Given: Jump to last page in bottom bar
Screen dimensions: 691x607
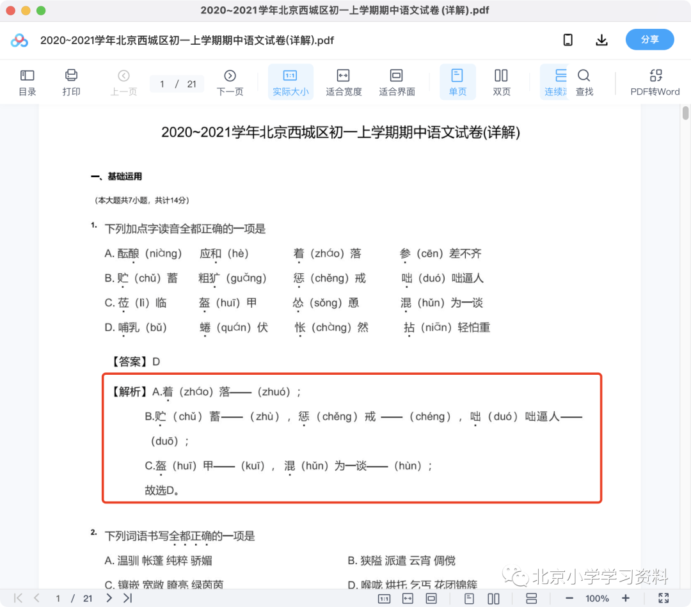Looking at the screenshot, I should coord(128,598).
